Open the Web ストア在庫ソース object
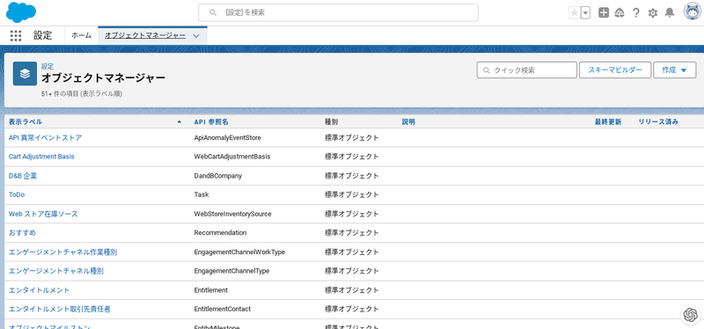 [x=43, y=214]
